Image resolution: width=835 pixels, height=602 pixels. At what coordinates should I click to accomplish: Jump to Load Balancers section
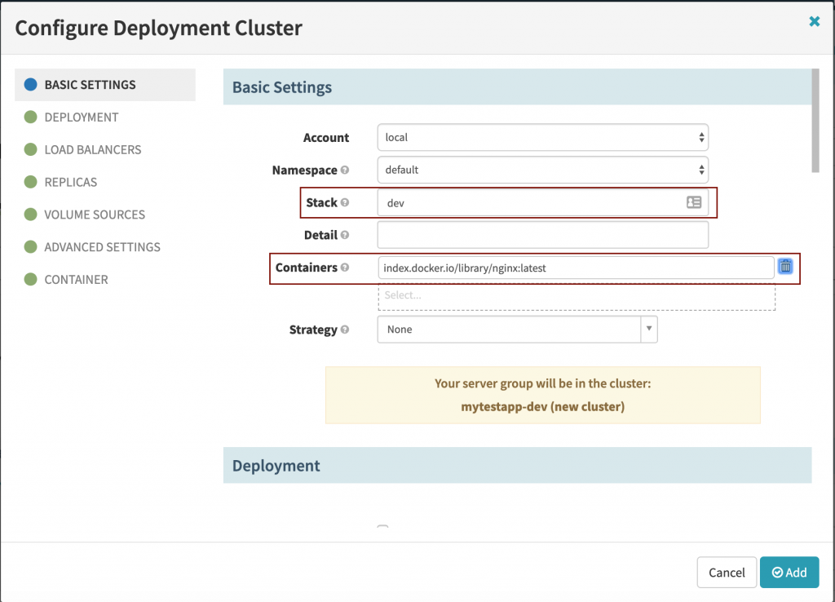(92, 150)
